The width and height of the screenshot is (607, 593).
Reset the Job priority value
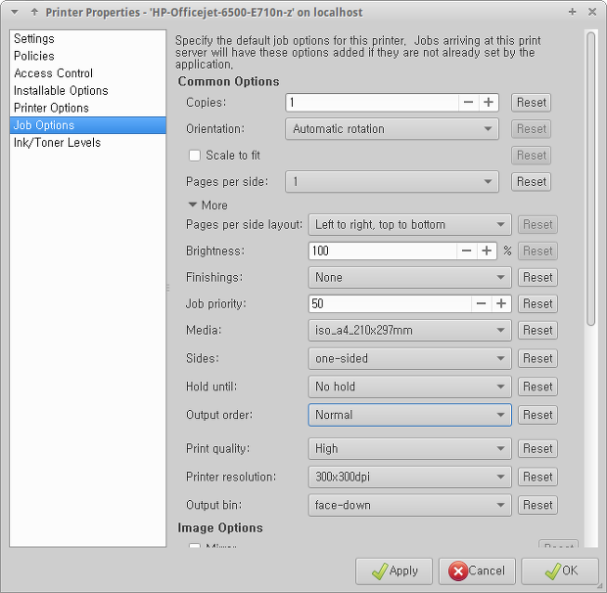point(537,303)
